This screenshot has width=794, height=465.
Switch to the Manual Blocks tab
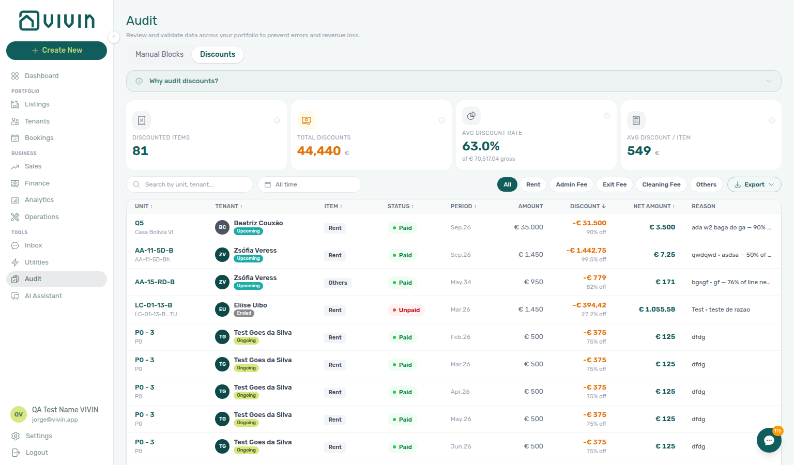point(159,54)
